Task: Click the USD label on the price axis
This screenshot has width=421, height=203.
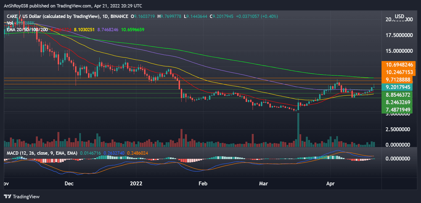Action: 399,16
